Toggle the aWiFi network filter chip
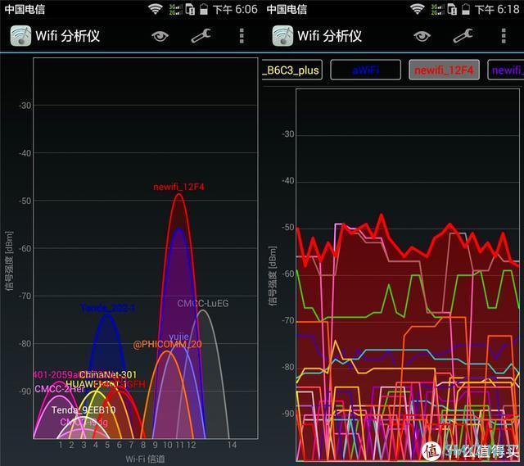 [x=366, y=70]
